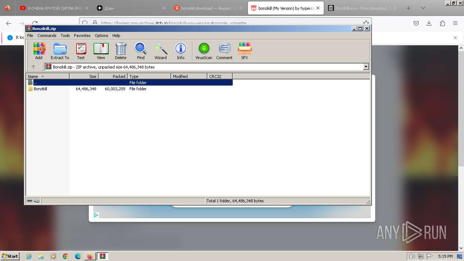Open the Commands menu
The width and height of the screenshot is (464, 261).
[47, 36]
